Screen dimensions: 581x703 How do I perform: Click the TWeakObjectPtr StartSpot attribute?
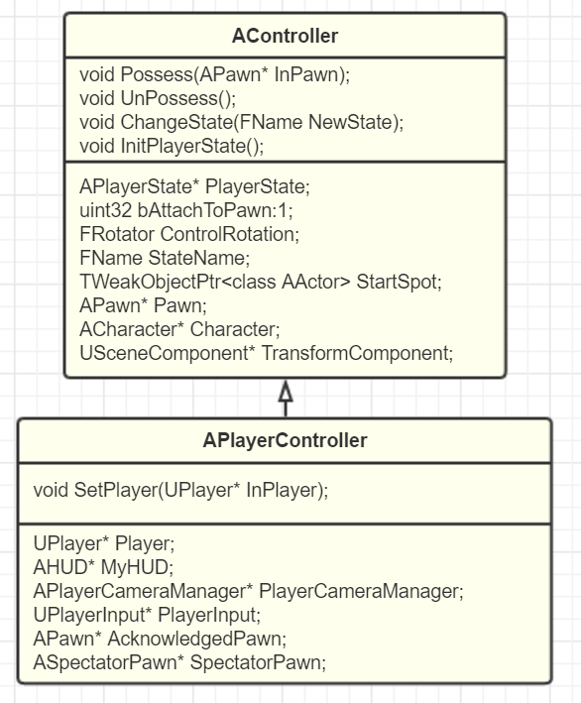click(261, 282)
